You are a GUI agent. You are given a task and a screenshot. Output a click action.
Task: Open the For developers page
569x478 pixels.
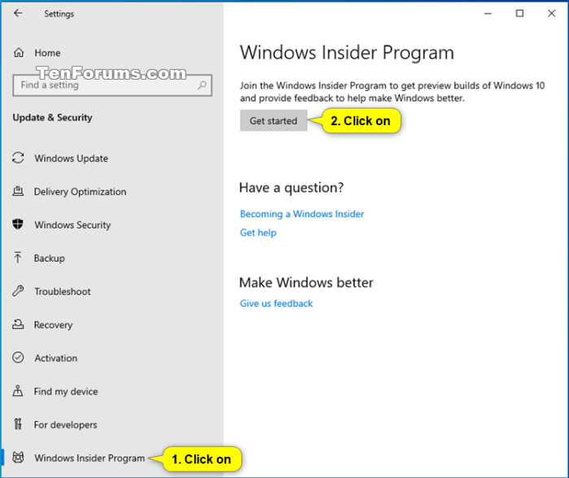pos(66,424)
